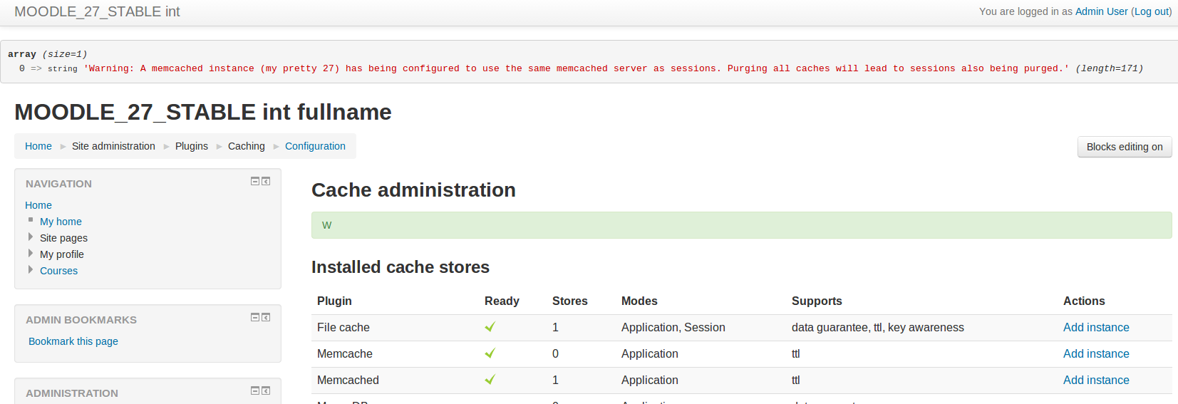Click the Stores column header
1178x404 pixels.
click(x=570, y=301)
